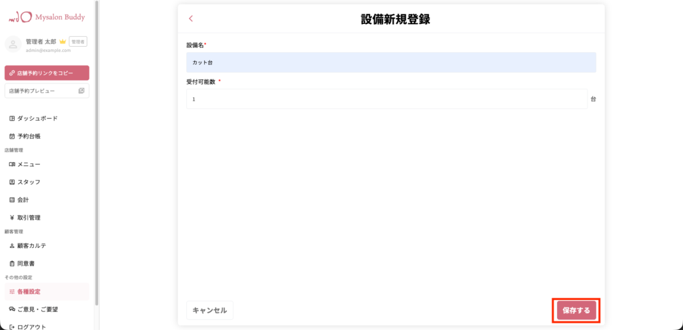Click the キャンセル button
Viewport: 683px width, 330px height.
click(209, 310)
